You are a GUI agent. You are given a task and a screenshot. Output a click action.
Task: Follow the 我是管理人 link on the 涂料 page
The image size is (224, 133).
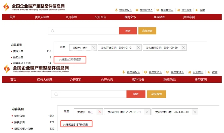[x=167, y=10]
